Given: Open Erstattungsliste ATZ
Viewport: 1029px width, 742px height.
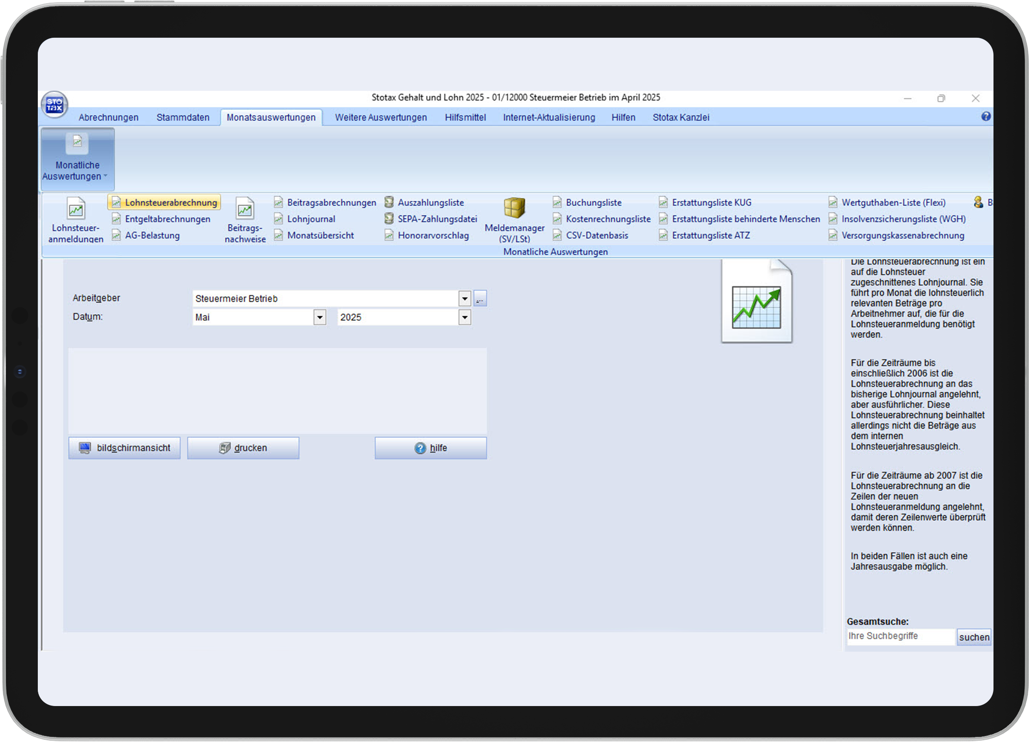Looking at the screenshot, I should tap(704, 236).
